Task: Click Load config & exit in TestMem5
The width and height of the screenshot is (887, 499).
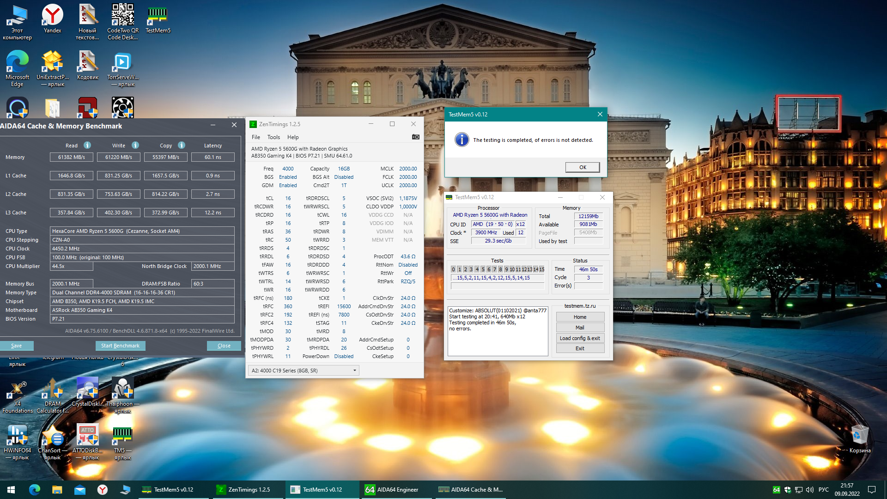Action: click(580, 338)
